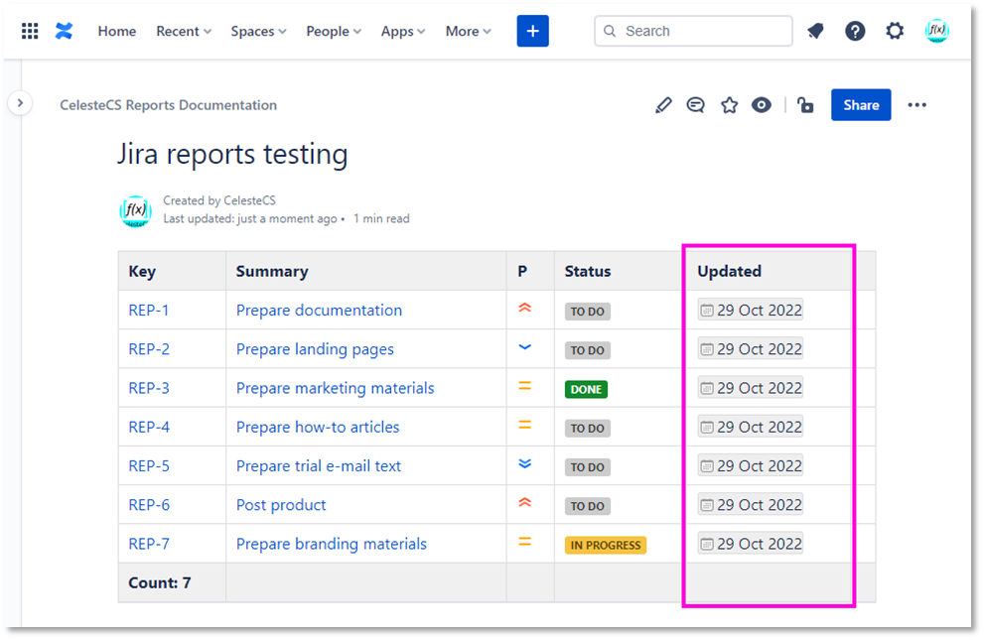The height and width of the screenshot is (640, 984).
Task: Open the more actions ellipsis menu
Action: point(916,105)
